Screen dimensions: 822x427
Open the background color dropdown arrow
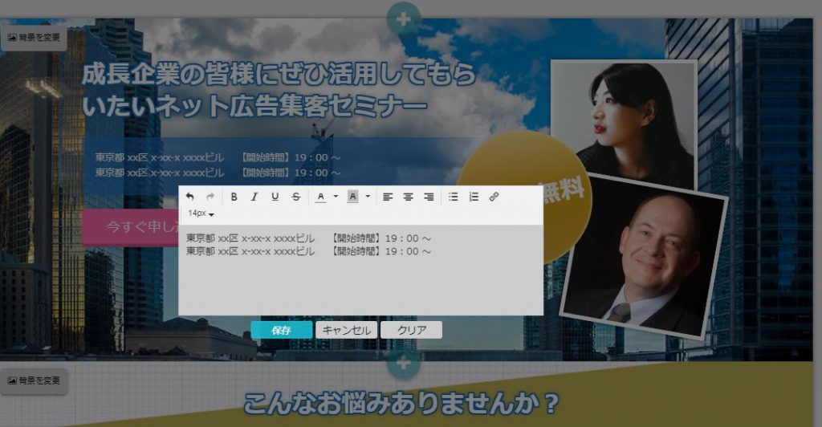point(368,197)
